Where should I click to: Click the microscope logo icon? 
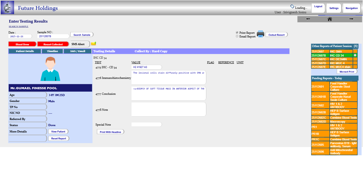(7, 7)
